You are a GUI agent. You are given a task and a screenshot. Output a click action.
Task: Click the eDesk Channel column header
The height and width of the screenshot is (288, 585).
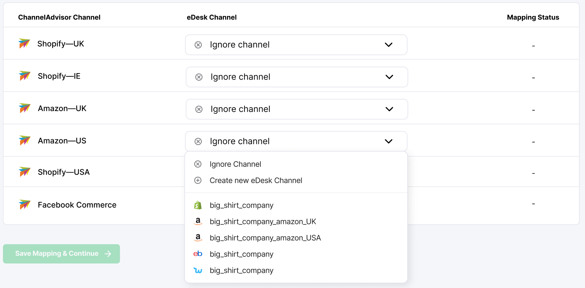click(x=211, y=17)
